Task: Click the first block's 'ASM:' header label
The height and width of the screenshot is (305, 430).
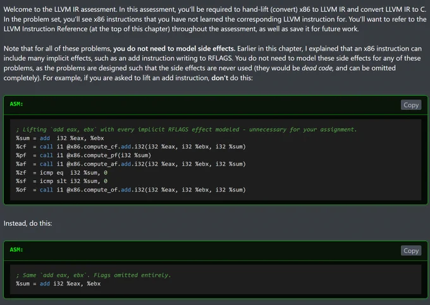Action: tap(16, 104)
